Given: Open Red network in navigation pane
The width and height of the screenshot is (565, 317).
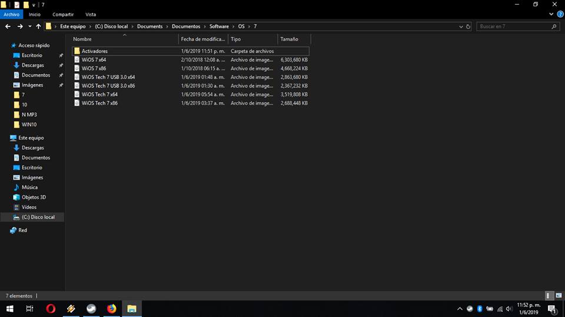Looking at the screenshot, I should point(18,230).
